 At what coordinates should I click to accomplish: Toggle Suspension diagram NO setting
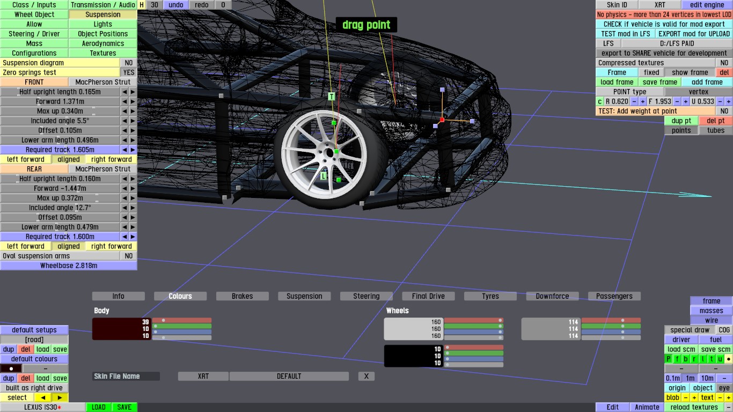tap(129, 63)
